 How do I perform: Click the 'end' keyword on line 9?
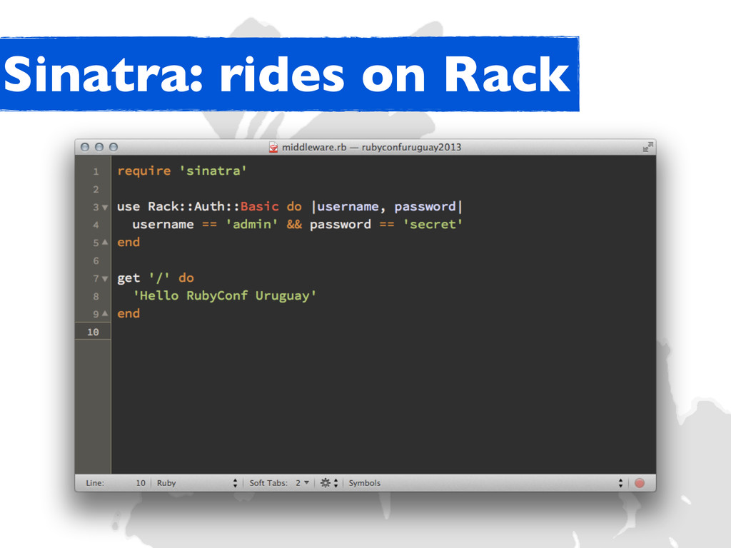click(128, 314)
